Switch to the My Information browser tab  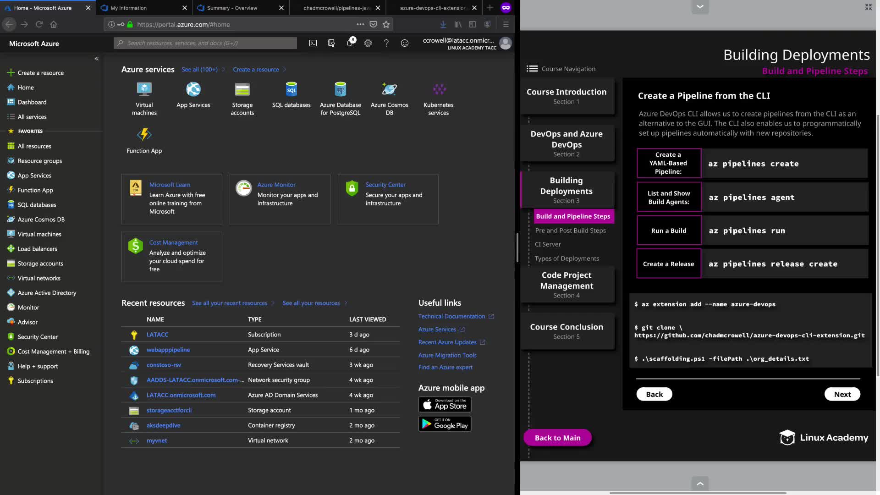tap(129, 8)
